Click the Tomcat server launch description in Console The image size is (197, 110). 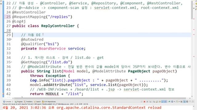[x=45, y=104]
